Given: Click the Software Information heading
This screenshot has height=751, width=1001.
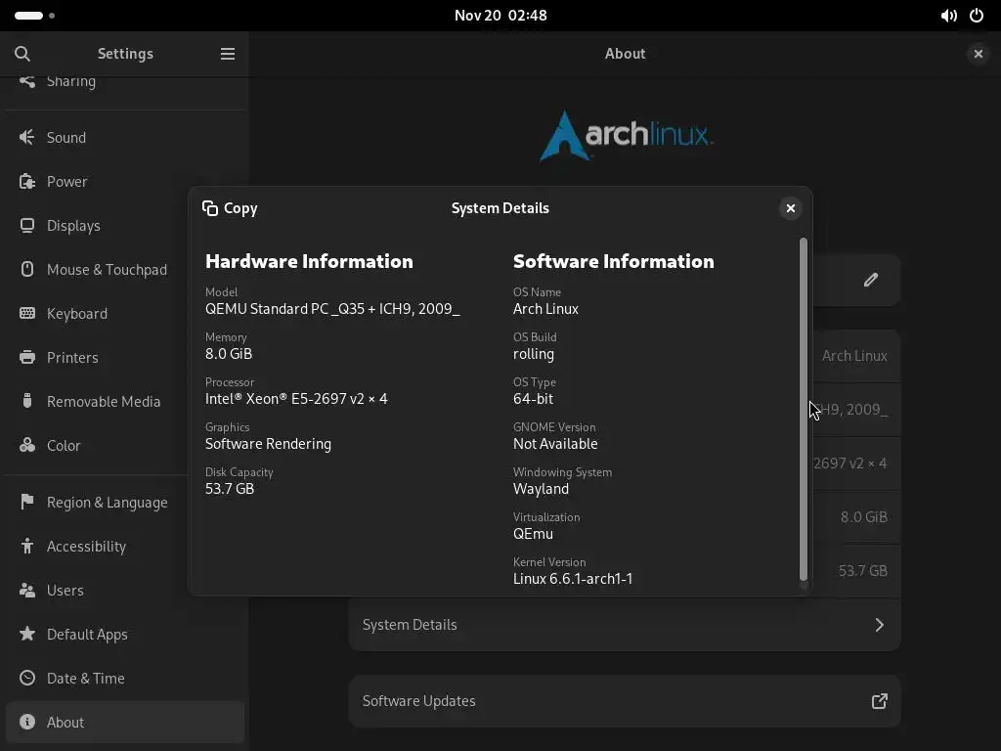Looking at the screenshot, I should (x=614, y=261).
